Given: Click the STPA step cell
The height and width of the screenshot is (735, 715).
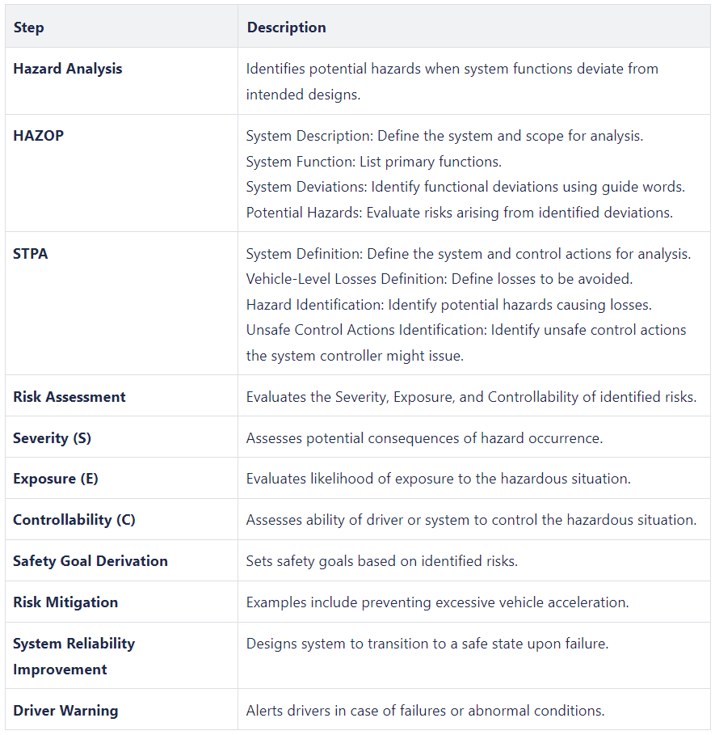Looking at the screenshot, I should click(31, 254).
